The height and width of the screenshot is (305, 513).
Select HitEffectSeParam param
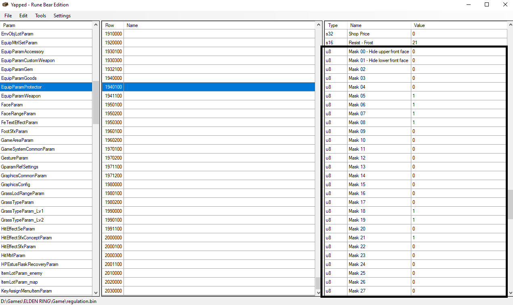(x=46, y=229)
